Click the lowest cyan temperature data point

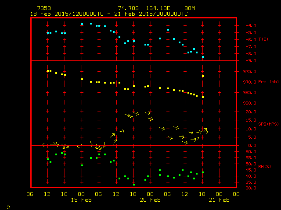203,57
